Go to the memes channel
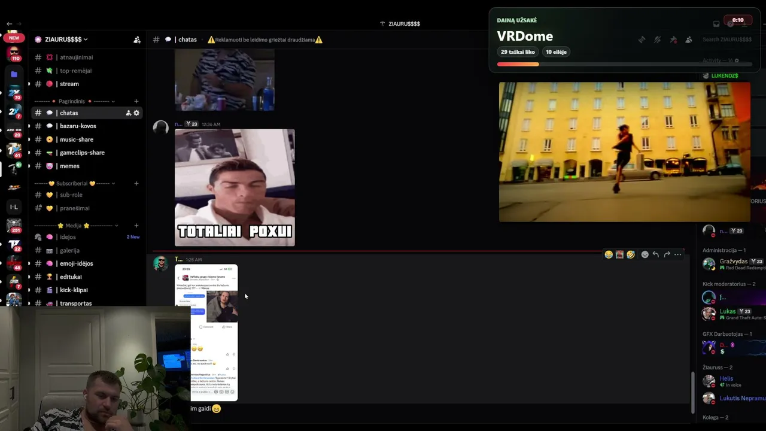Screen dimensions: 766x431 (x=69, y=166)
